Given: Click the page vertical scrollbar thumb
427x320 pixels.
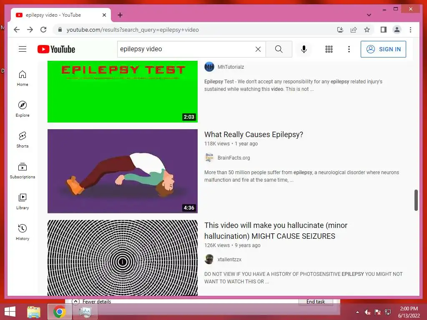Looking at the screenshot, I should click(416, 200).
